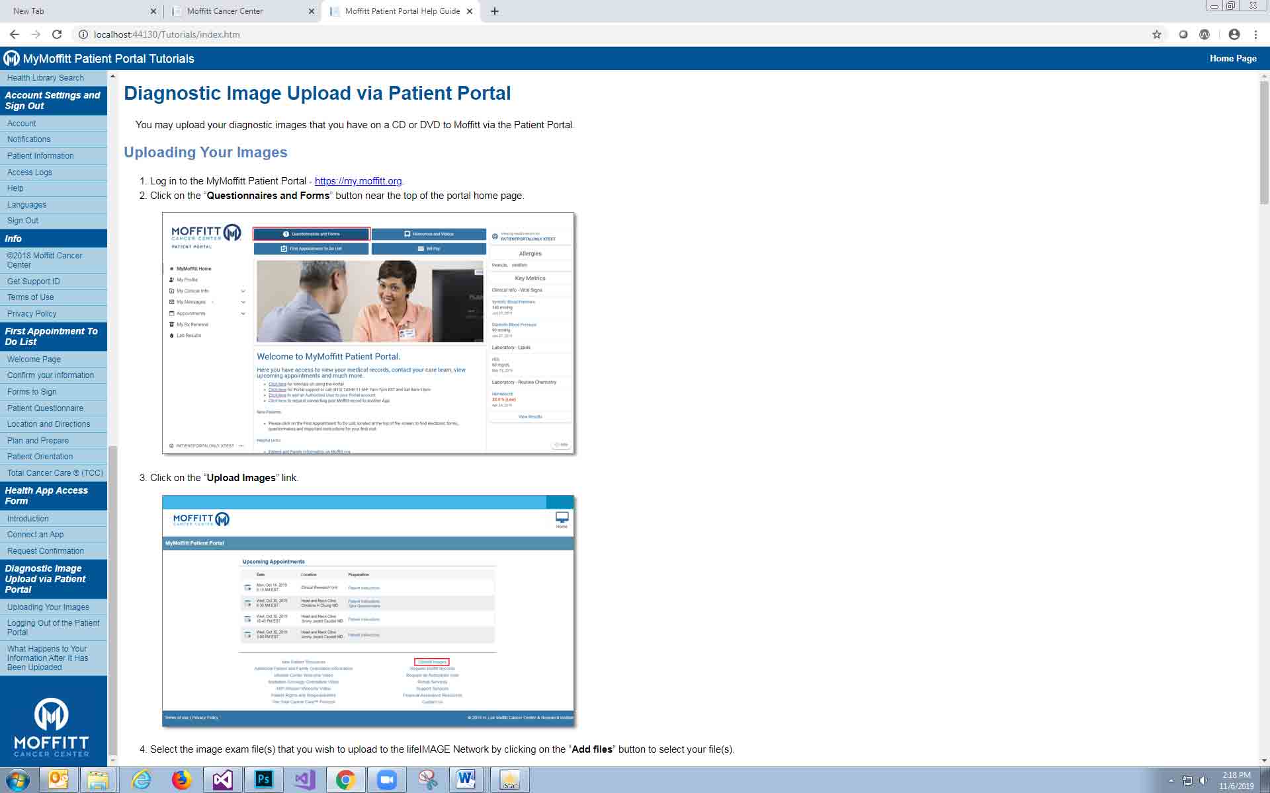The height and width of the screenshot is (793, 1270).
Task: Click the Upload Images tutorial screenshot
Action: coord(368,611)
